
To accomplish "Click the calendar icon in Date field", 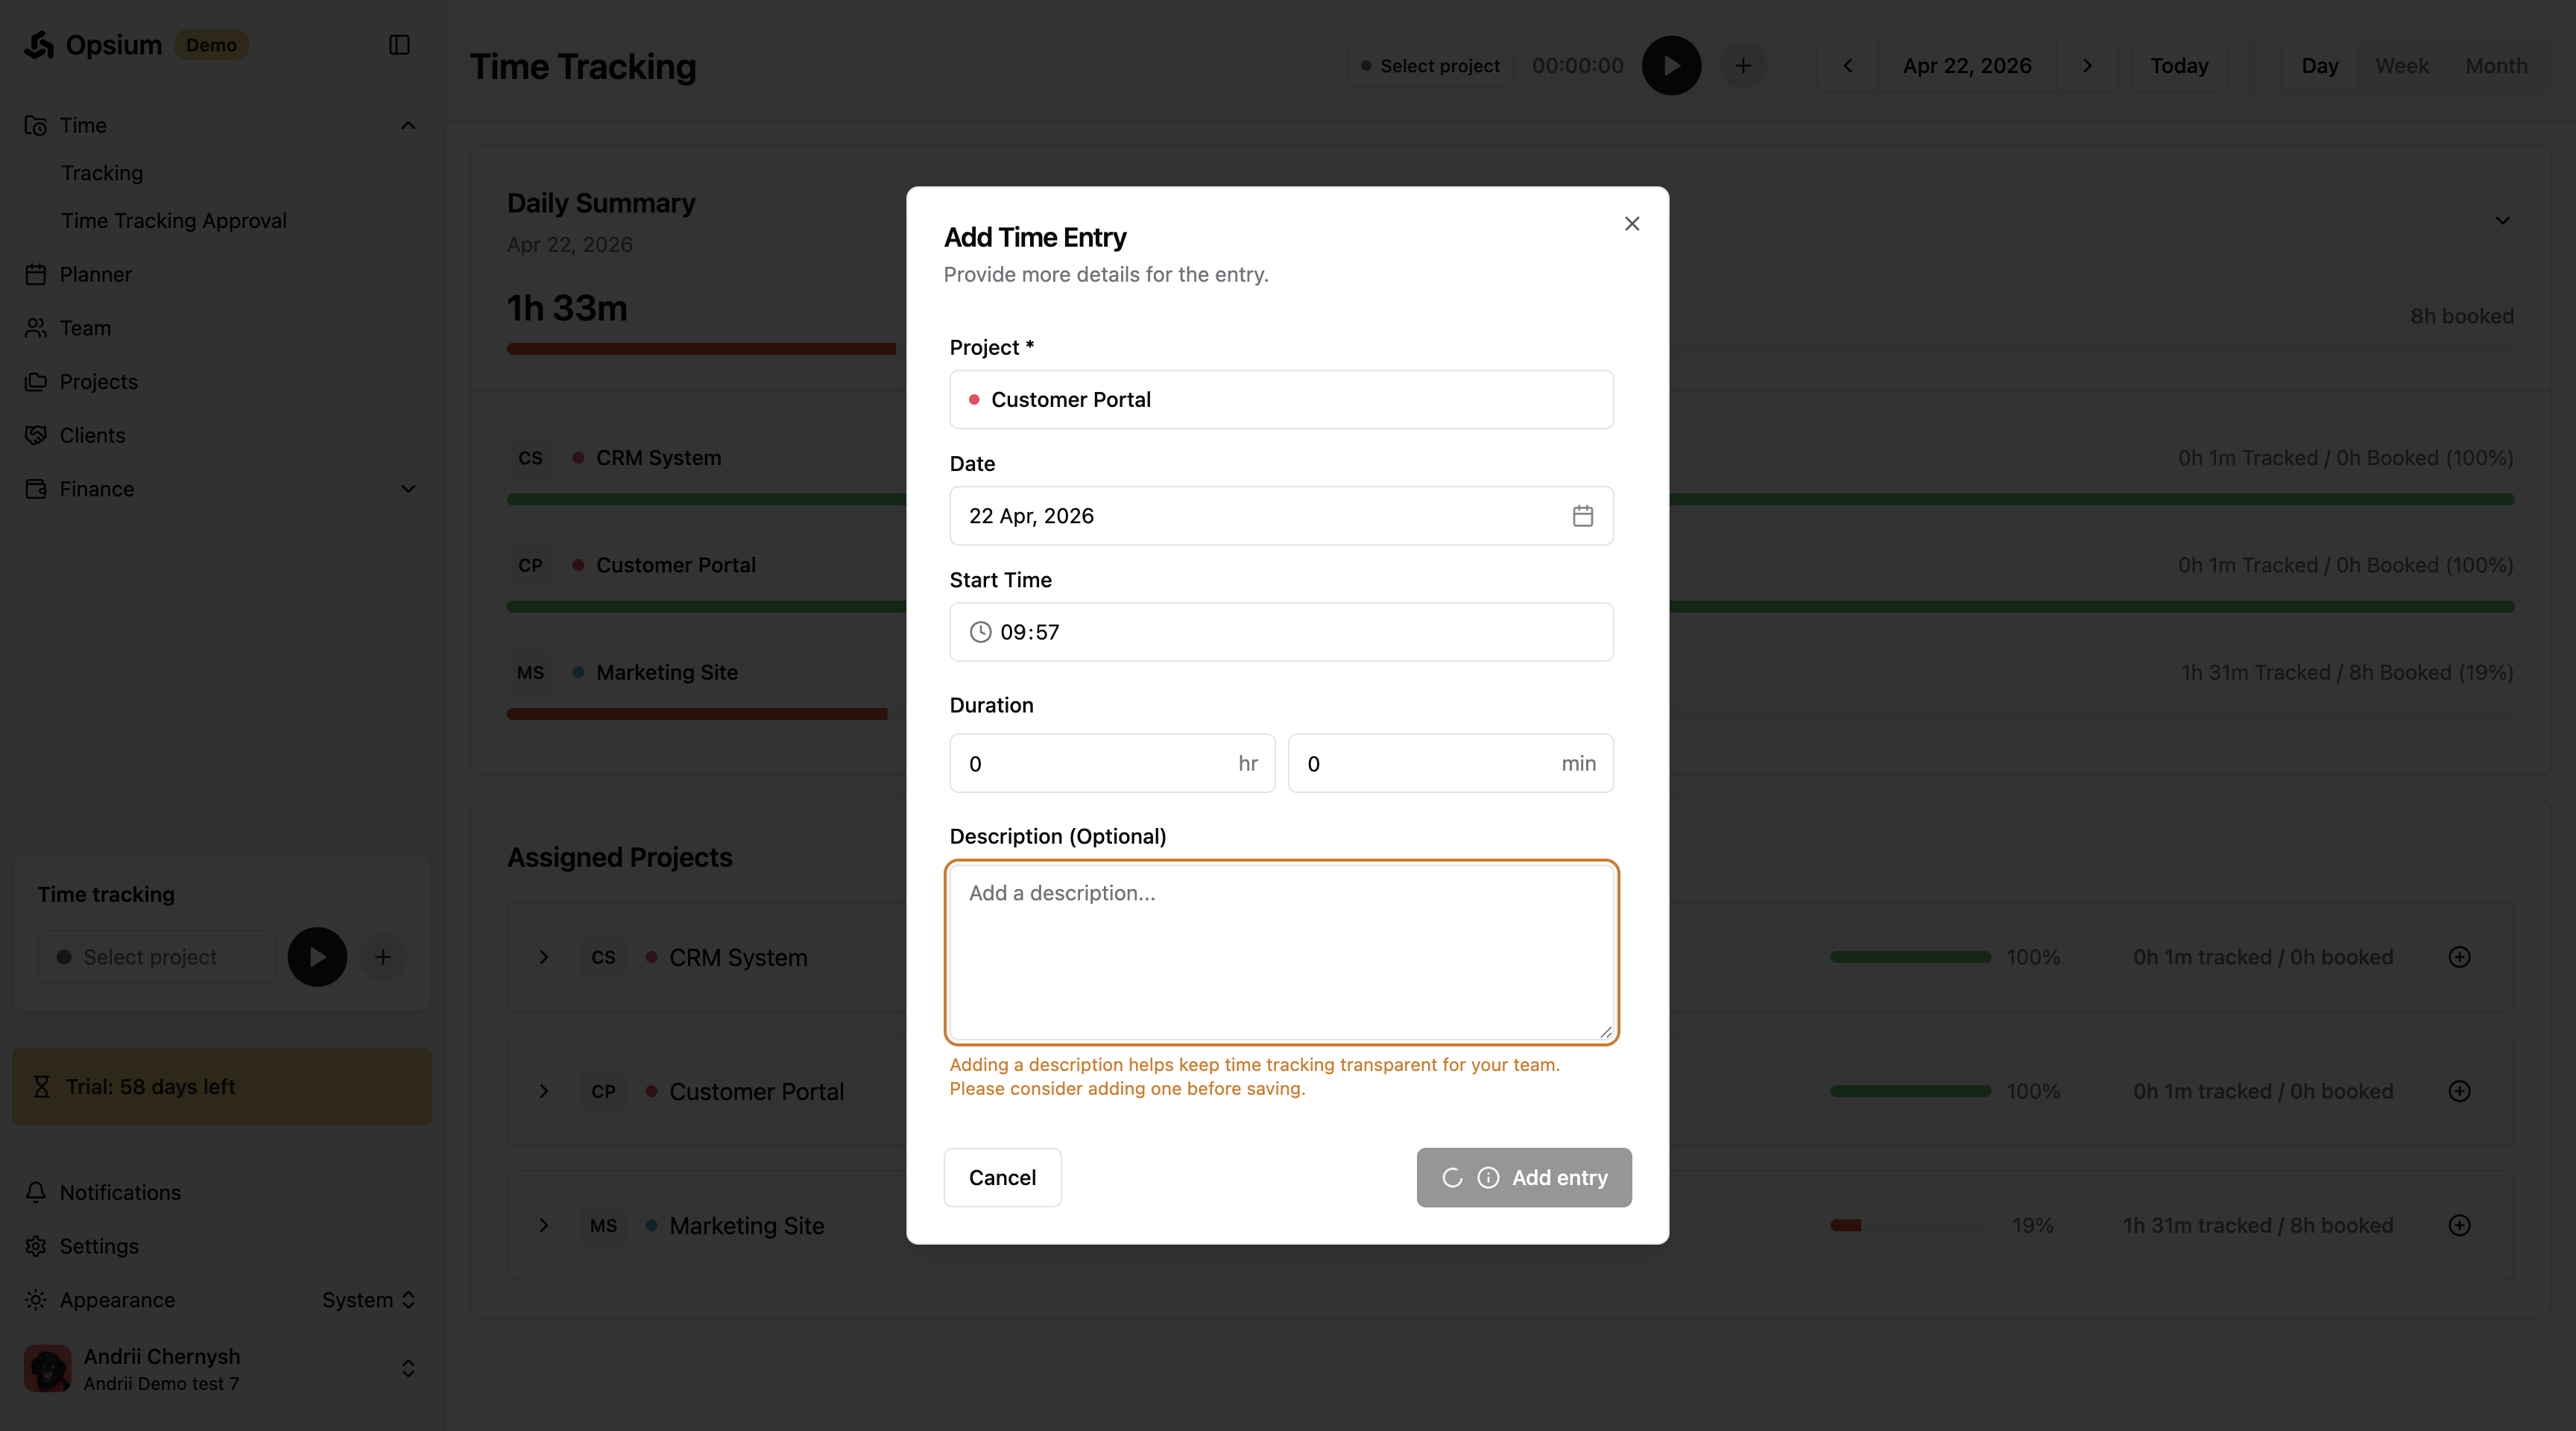I will [1582, 516].
